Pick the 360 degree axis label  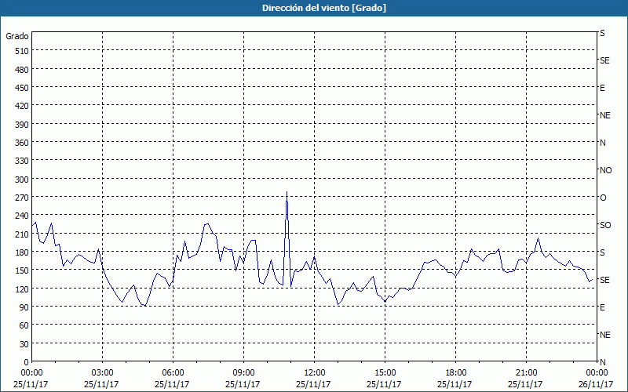pos(22,143)
